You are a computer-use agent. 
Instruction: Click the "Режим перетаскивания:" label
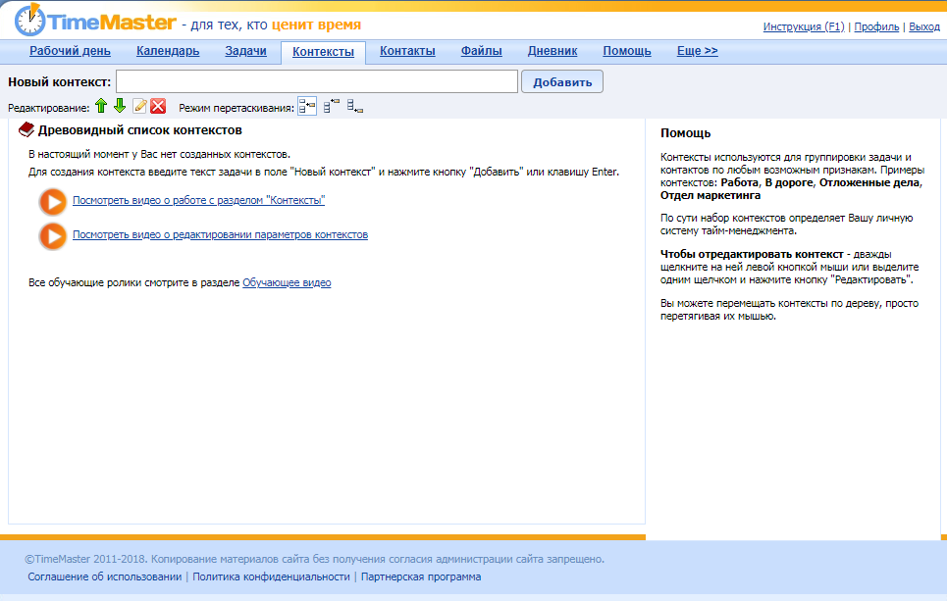point(237,108)
